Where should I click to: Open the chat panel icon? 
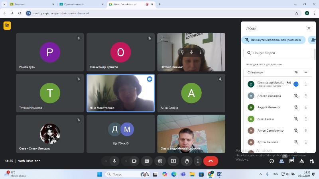click(x=291, y=161)
